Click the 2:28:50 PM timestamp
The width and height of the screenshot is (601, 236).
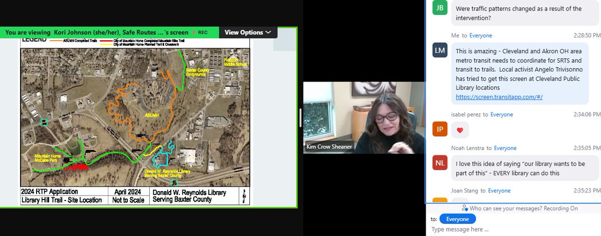pyautogui.click(x=586, y=35)
